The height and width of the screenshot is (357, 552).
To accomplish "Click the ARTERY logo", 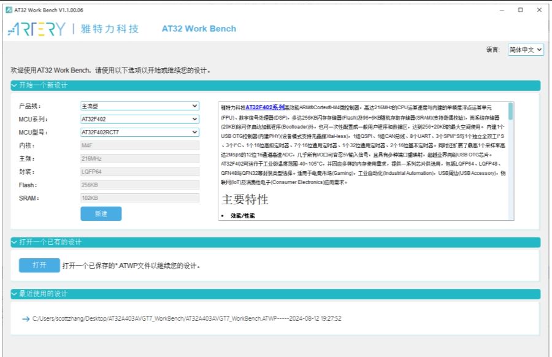I will tap(37, 29).
